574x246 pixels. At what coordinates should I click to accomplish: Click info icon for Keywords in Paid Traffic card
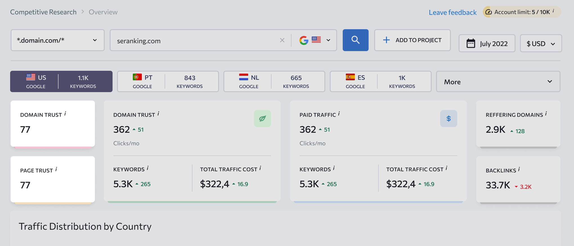(334, 168)
